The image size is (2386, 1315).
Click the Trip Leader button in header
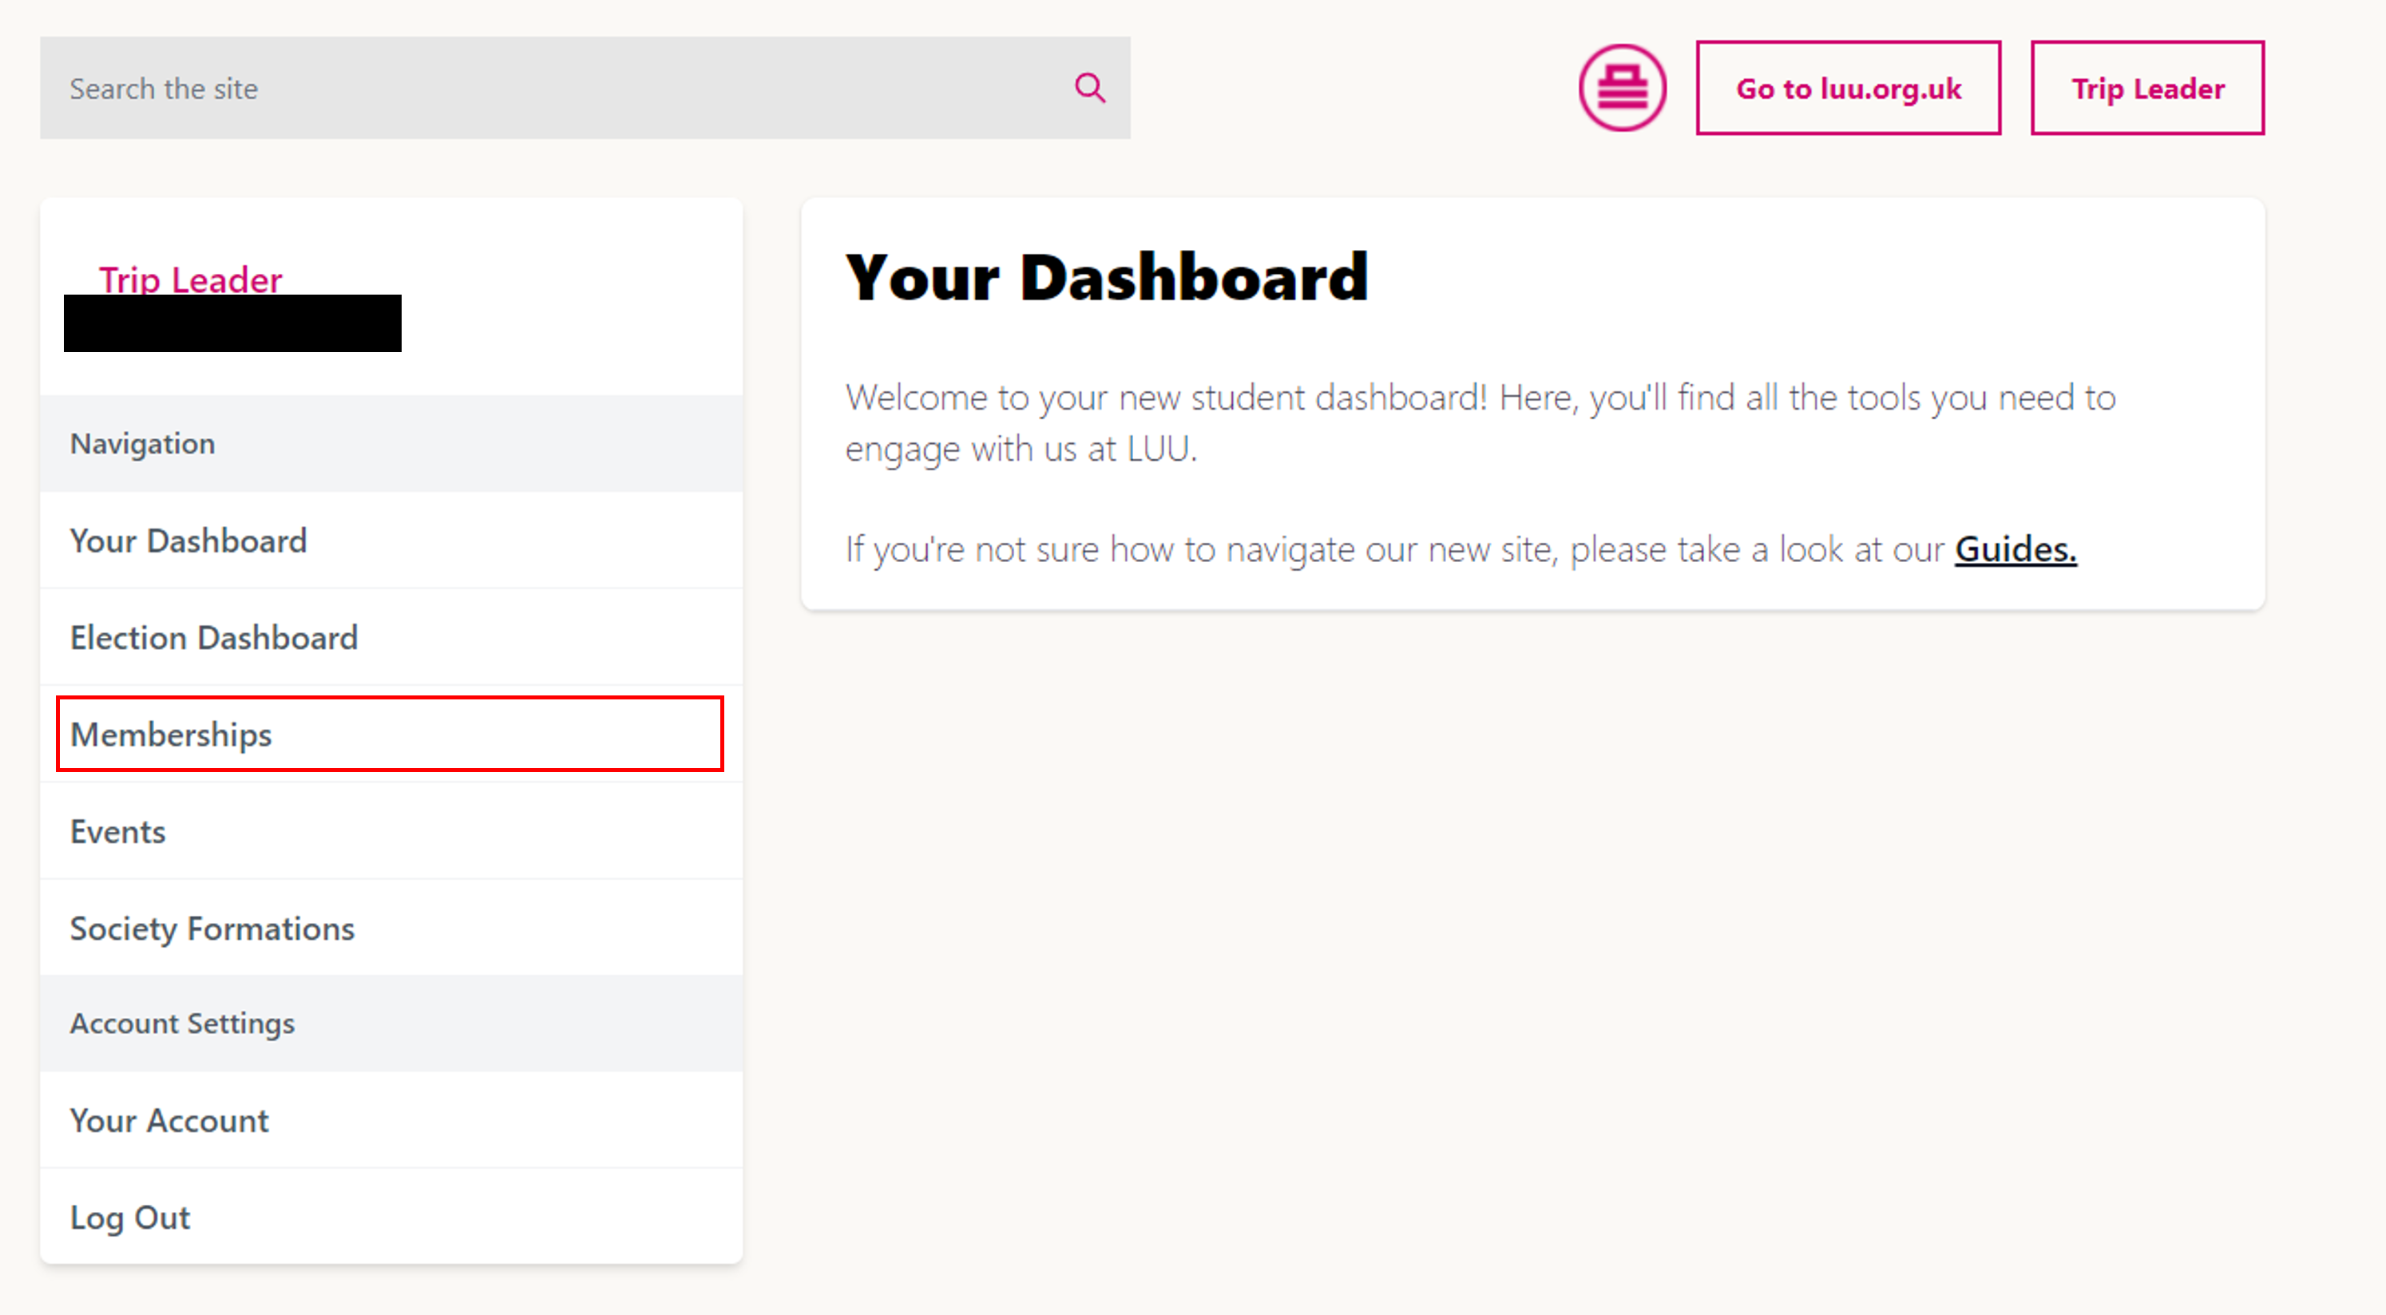pos(2147,88)
